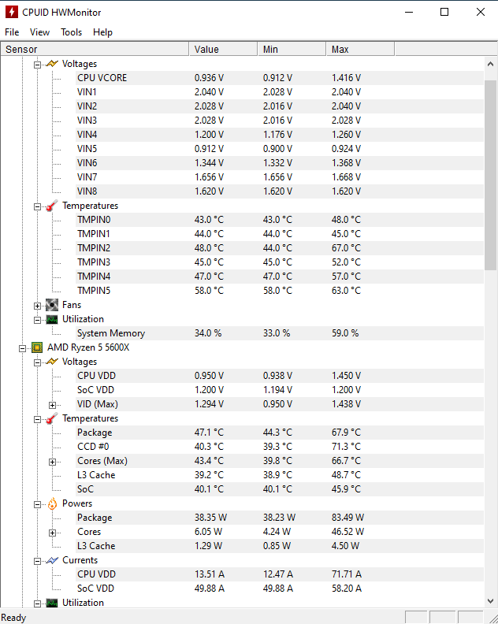Collapse the AMD Ryzen 5 5600X node
Screen dimensions: 498x624
22,348
